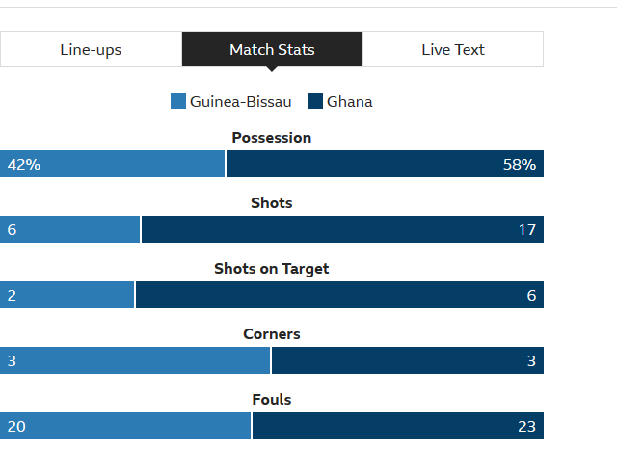Click Guinea-Bissau's 42% possession bar
The image size is (617, 474).
click(112, 164)
